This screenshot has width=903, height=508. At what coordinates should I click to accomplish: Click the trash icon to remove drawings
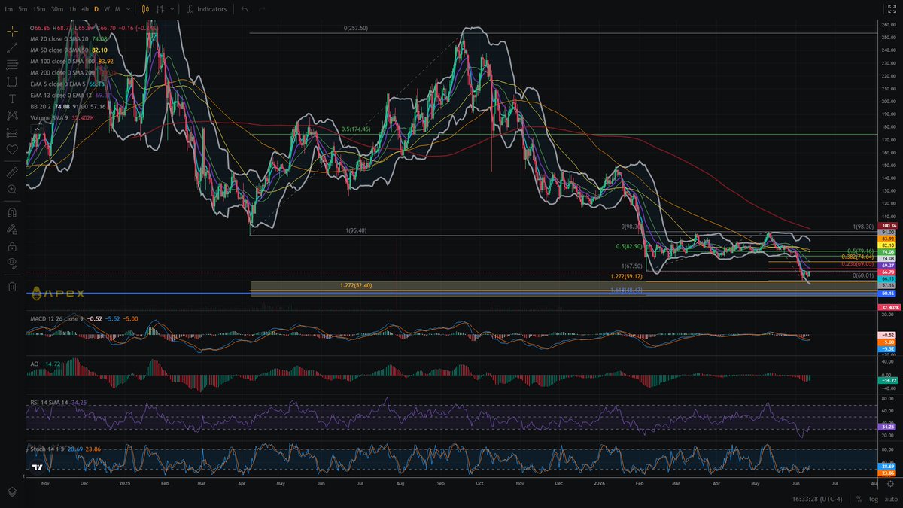12,286
